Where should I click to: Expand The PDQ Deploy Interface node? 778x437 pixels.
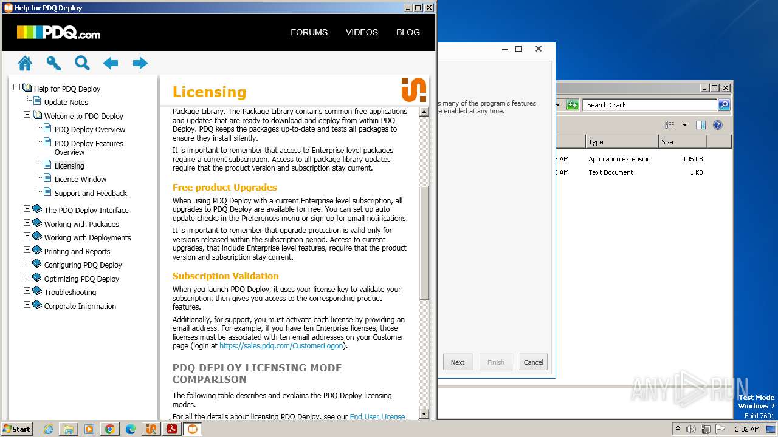27,209
